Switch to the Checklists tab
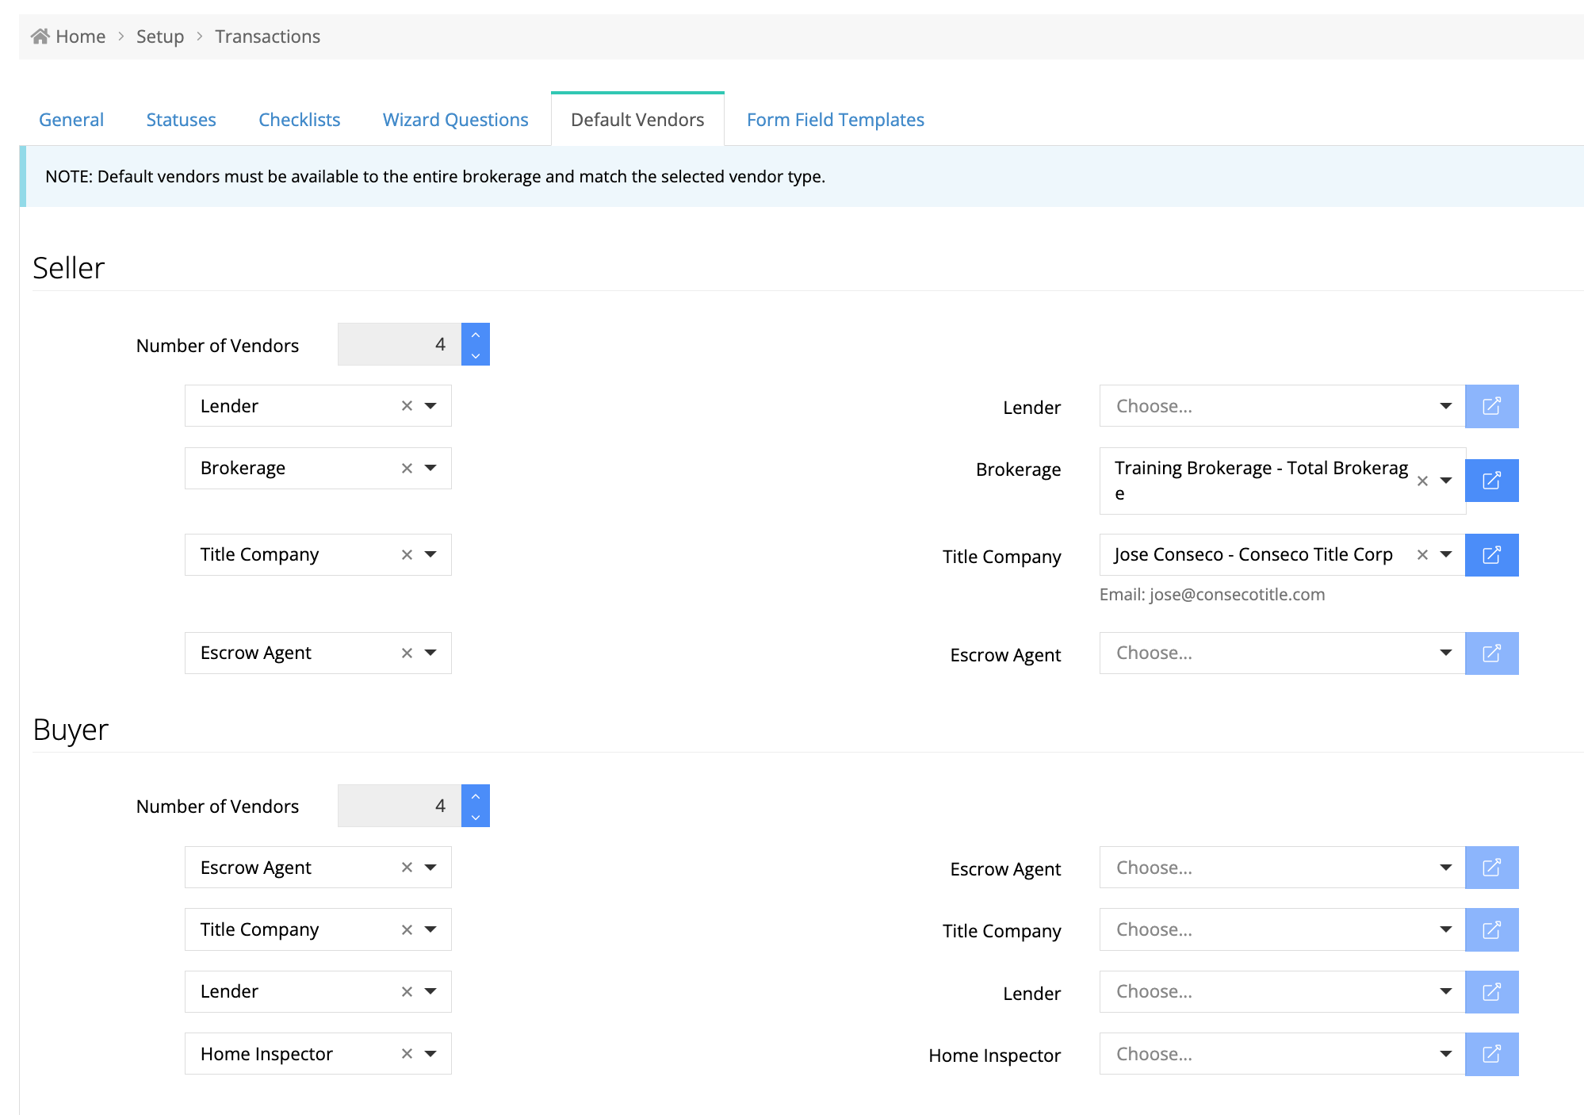This screenshot has width=1584, height=1115. pos(299,120)
